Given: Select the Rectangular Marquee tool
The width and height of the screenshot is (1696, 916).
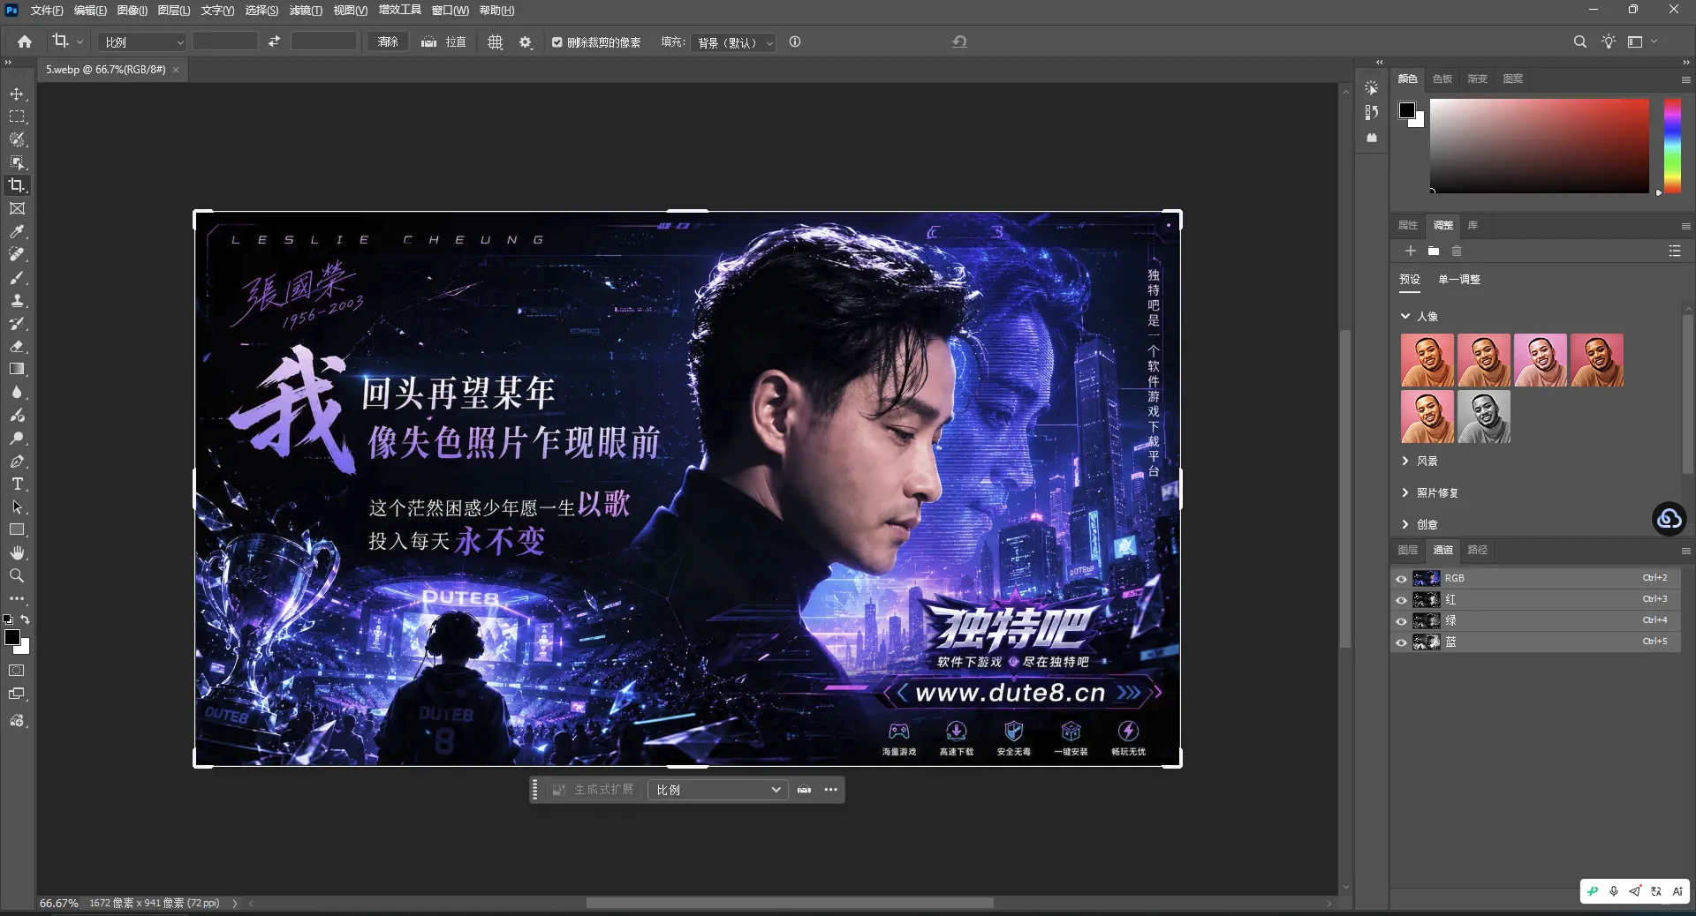Looking at the screenshot, I should coord(17,116).
